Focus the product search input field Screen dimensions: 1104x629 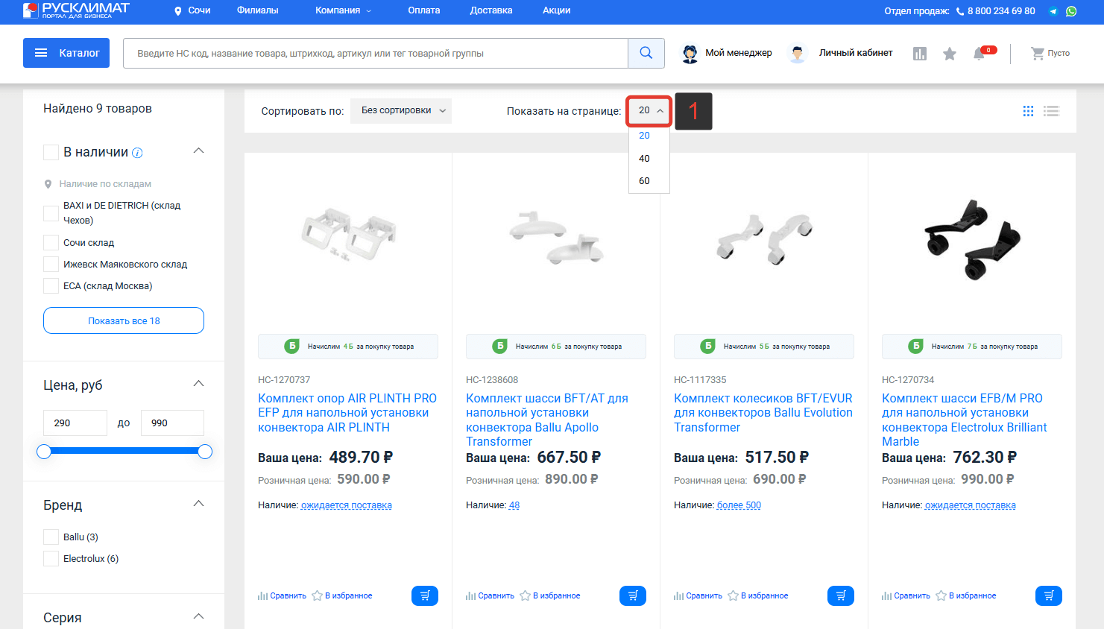376,54
